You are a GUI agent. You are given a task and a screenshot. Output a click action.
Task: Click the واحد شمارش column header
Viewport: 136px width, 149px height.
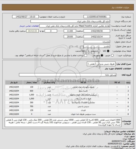[49, 82]
